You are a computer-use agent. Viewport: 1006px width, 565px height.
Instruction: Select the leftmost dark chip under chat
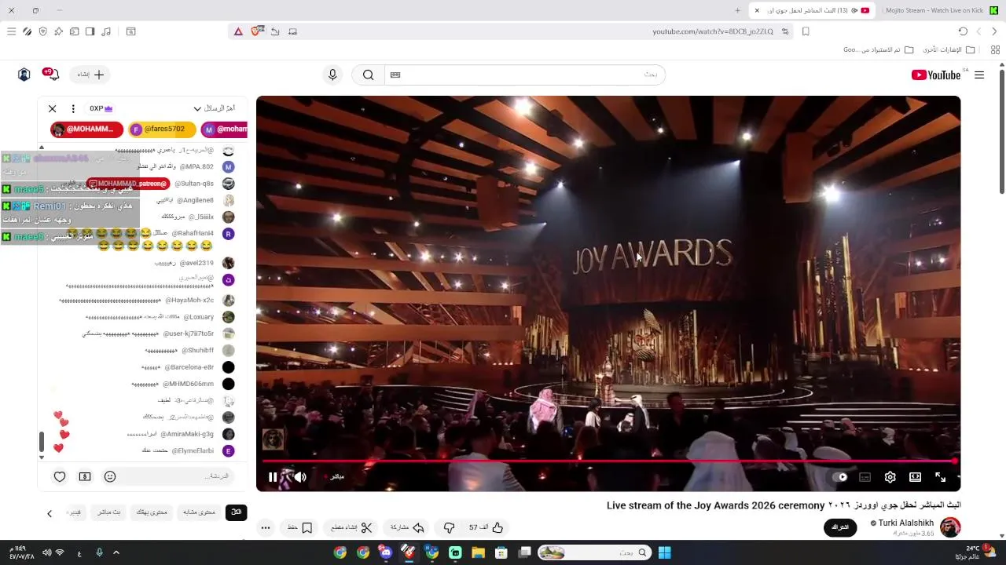coord(236,512)
